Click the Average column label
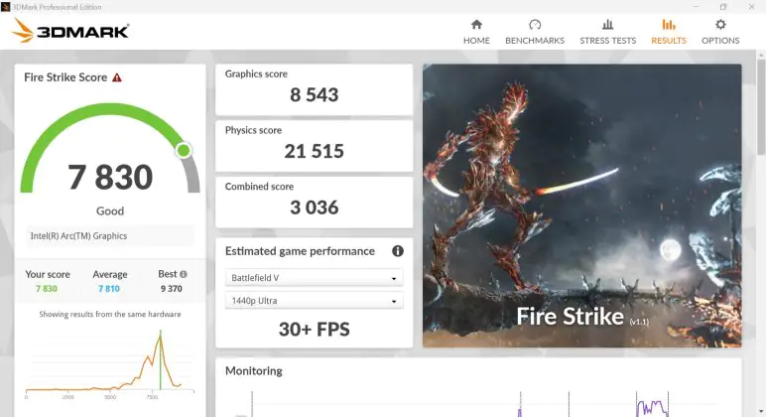This screenshot has width=766, height=417. [x=110, y=274]
